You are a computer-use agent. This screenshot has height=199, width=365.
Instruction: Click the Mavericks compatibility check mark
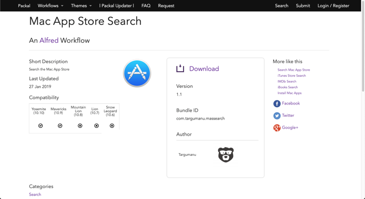(60, 126)
